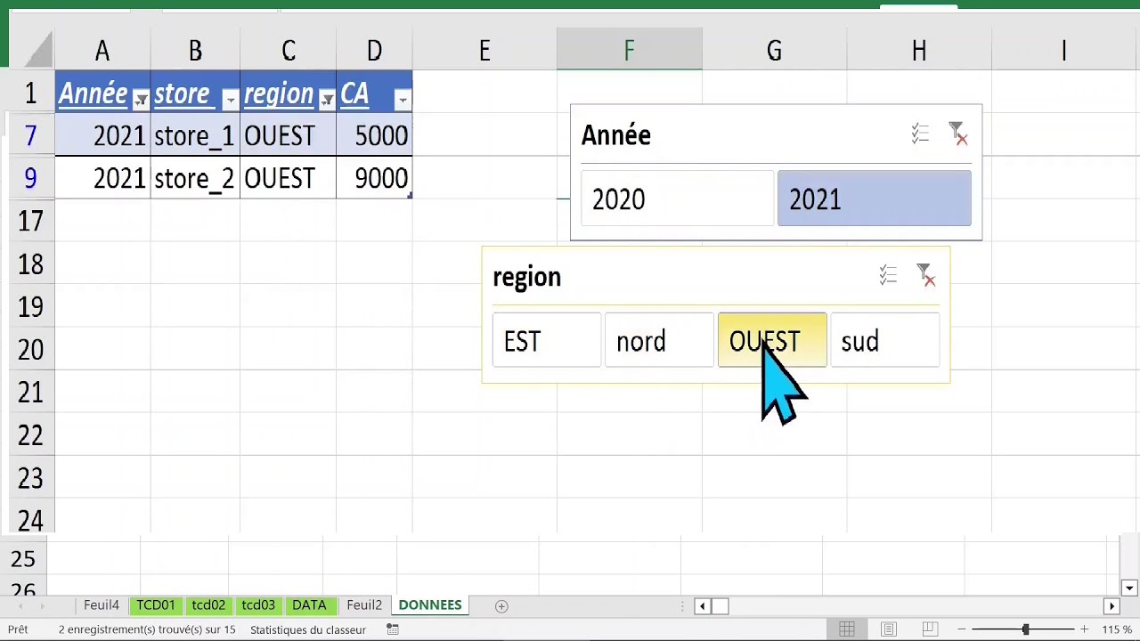Switch to the TCD01 sheet tab
This screenshot has height=641, width=1140.
click(156, 605)
